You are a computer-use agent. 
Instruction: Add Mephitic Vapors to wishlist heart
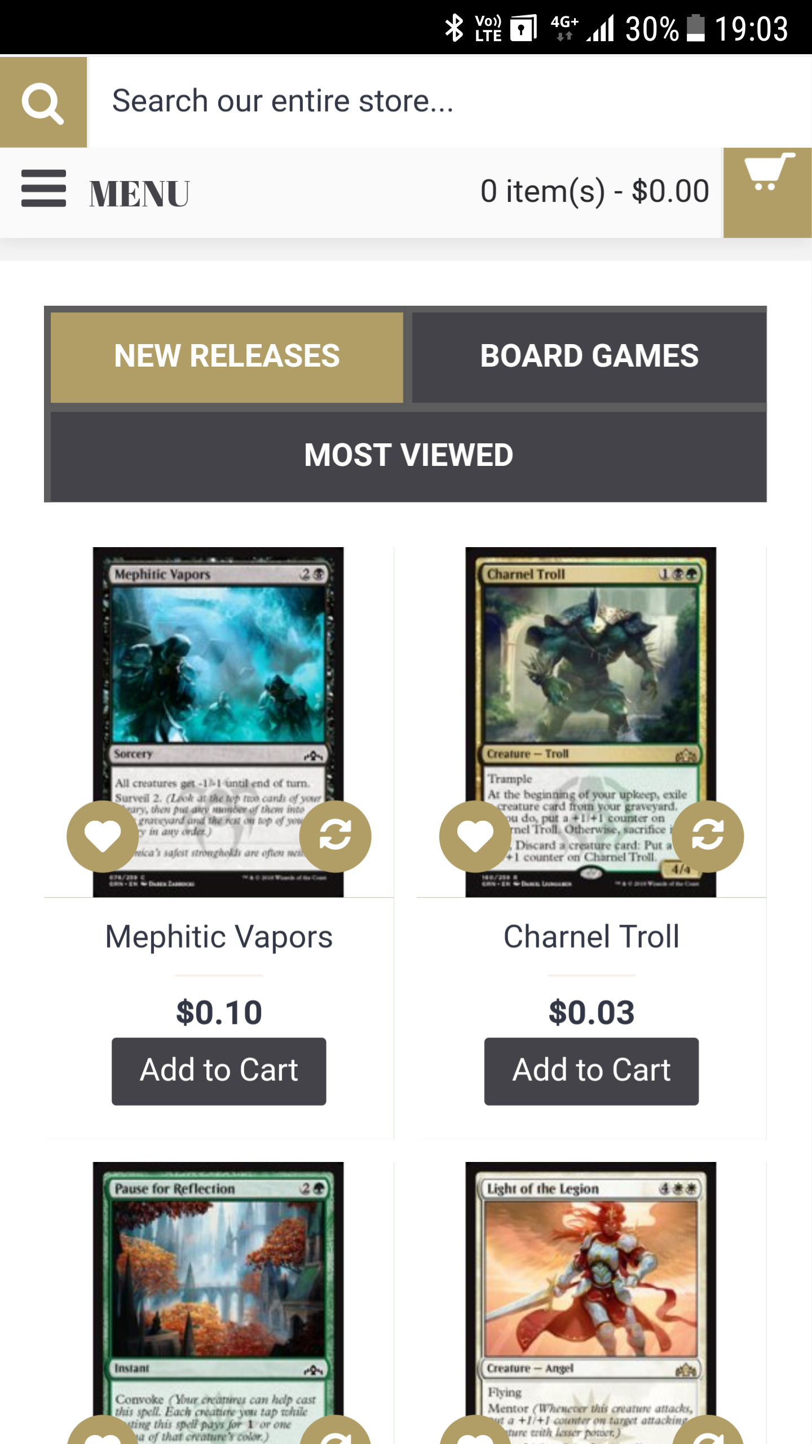[103, 836]
